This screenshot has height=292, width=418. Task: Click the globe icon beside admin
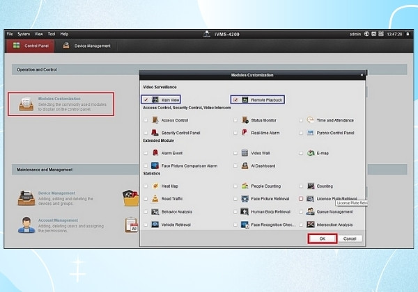tap(367, 34)
